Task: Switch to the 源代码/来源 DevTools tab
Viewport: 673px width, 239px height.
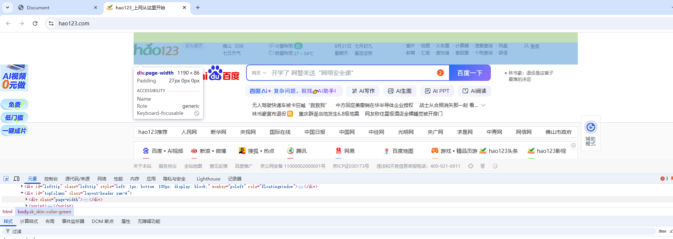Action: click(x=77, y=179)
